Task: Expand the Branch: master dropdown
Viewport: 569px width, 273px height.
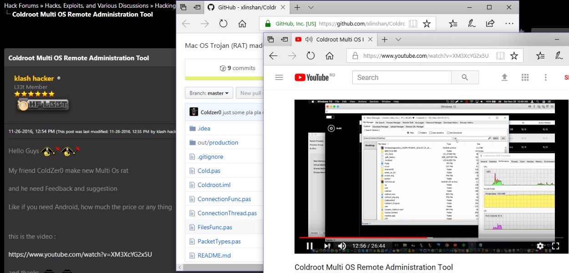Action: pos(209,93)
